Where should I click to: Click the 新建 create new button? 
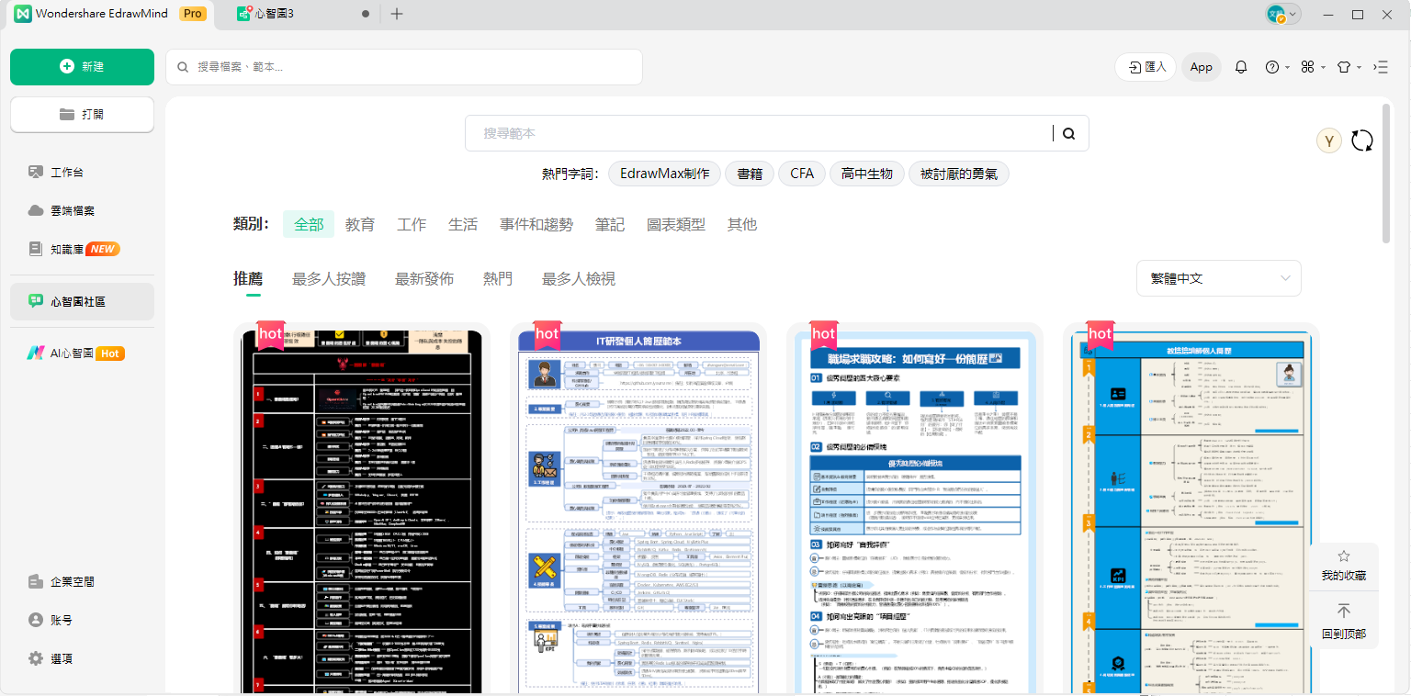(82, 66)
